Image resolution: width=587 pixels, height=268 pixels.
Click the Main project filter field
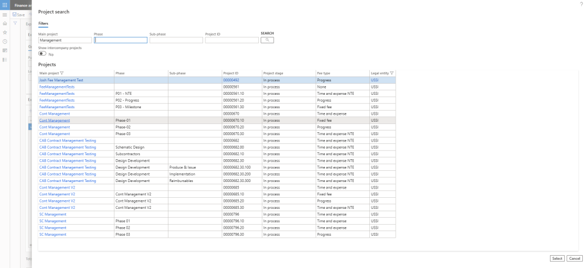tap(65, 40)
